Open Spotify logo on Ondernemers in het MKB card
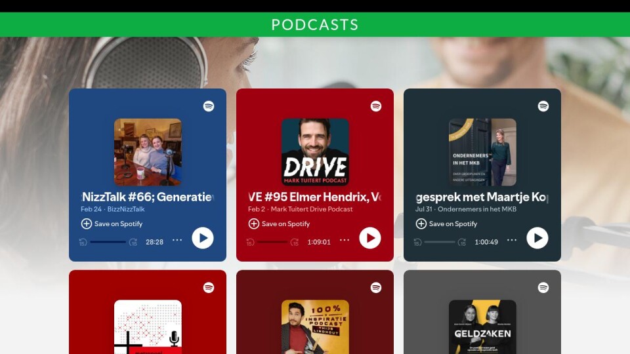Image resolution: width=630 pixels, height=354 pixels. click(x=543, y=106)
